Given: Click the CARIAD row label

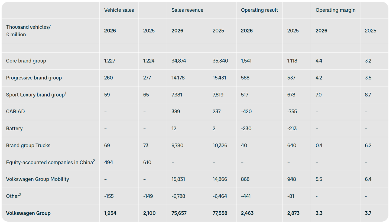Looking at the screenshot, I should (x=15, y=111).
